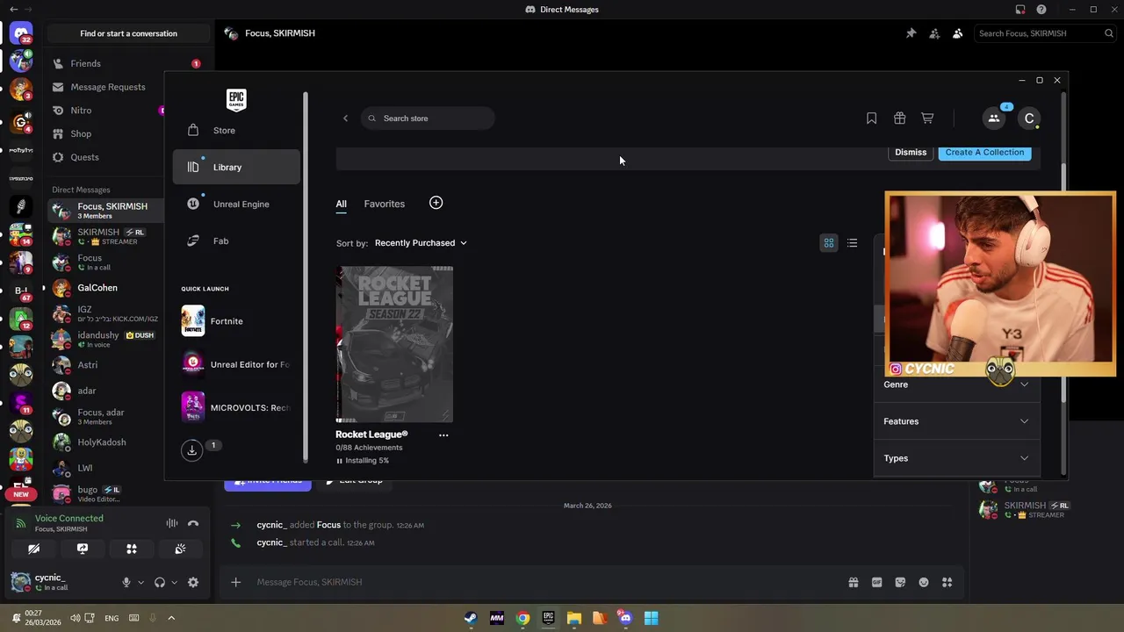Open Discord activities button in voice panel
The width and height of the screenshot is (1124, 632).
[x=132, y=549]
